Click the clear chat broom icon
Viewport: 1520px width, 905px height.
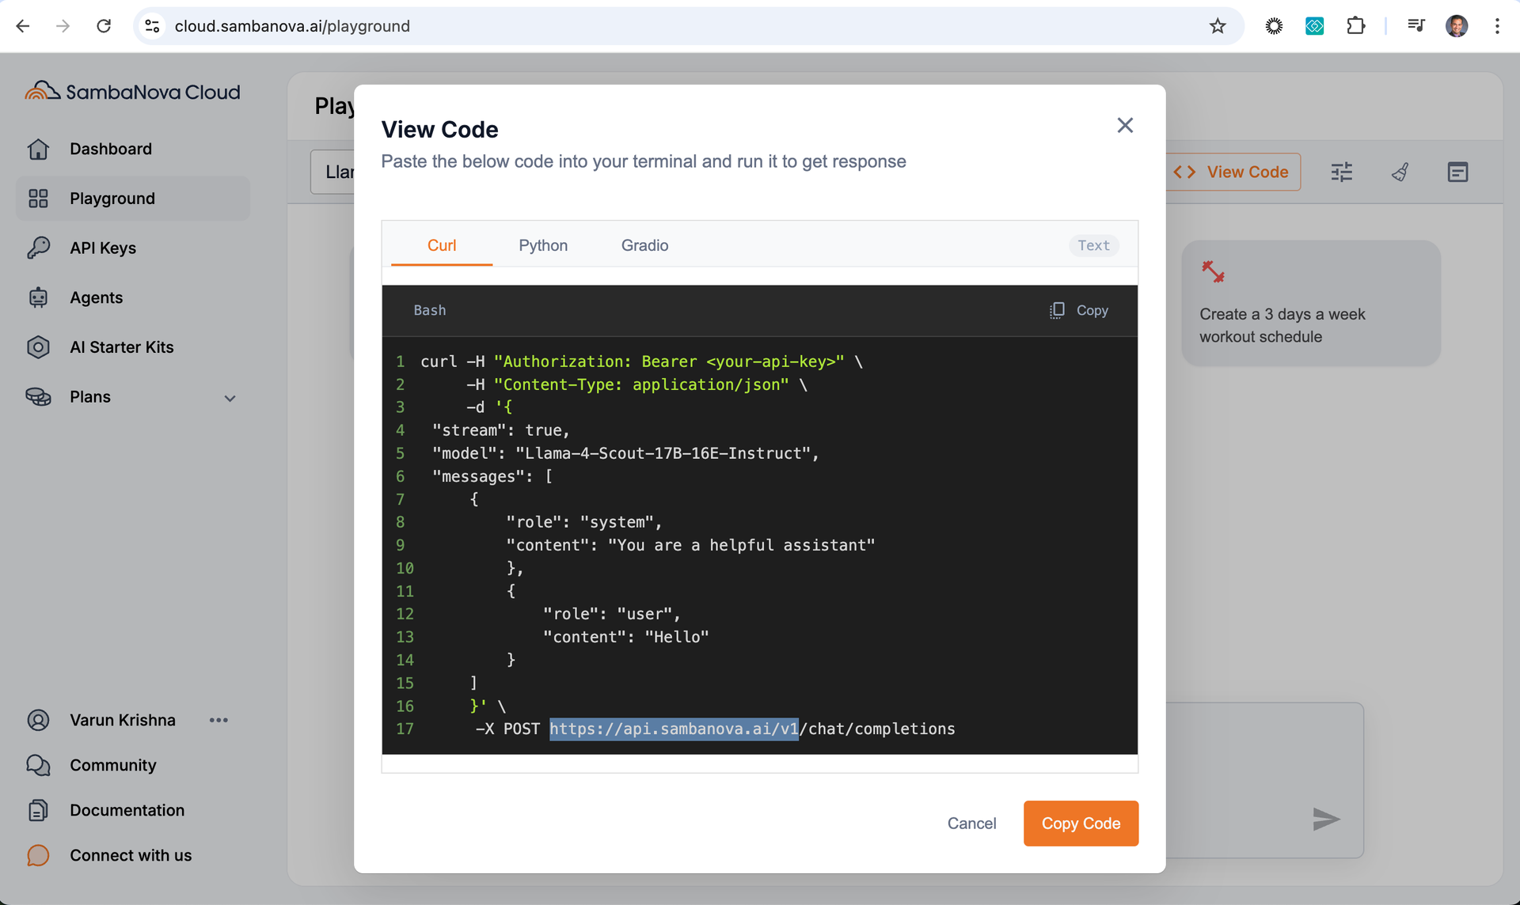click(x=1400, y=172)
